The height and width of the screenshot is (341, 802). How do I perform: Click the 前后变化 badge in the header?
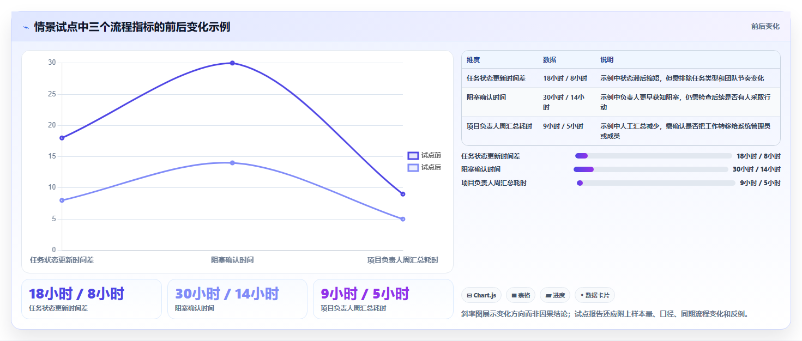pyautogui.click(x=765, y=26)
